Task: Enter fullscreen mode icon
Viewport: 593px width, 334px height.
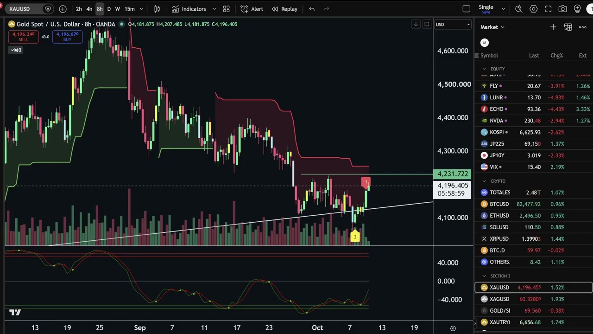Action: [x=548, y=9]
